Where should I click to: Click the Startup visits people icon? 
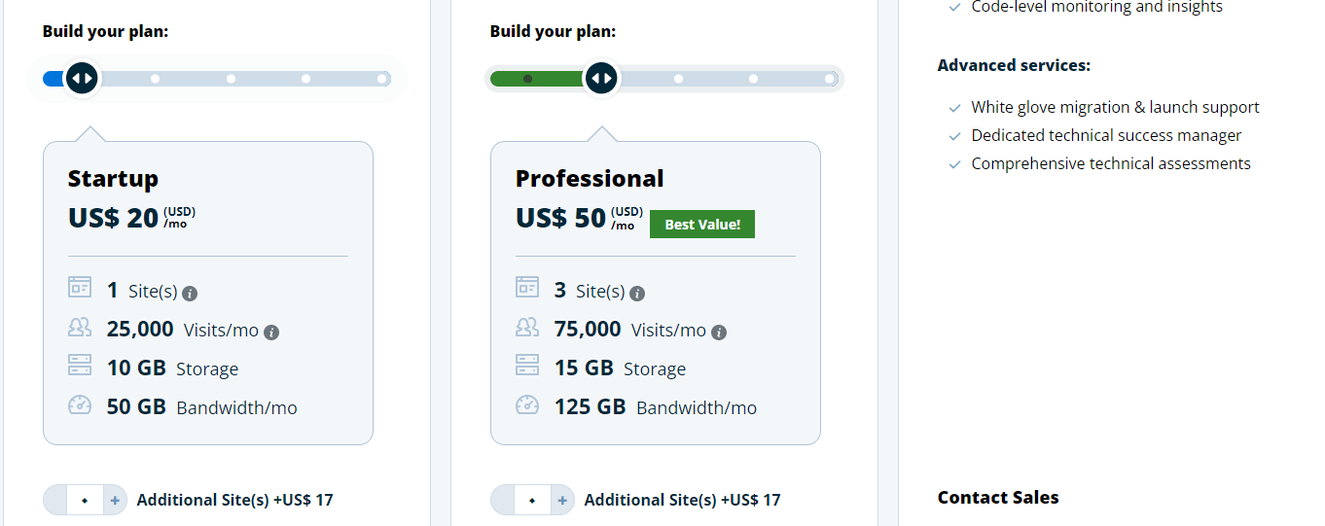(80, 327)
